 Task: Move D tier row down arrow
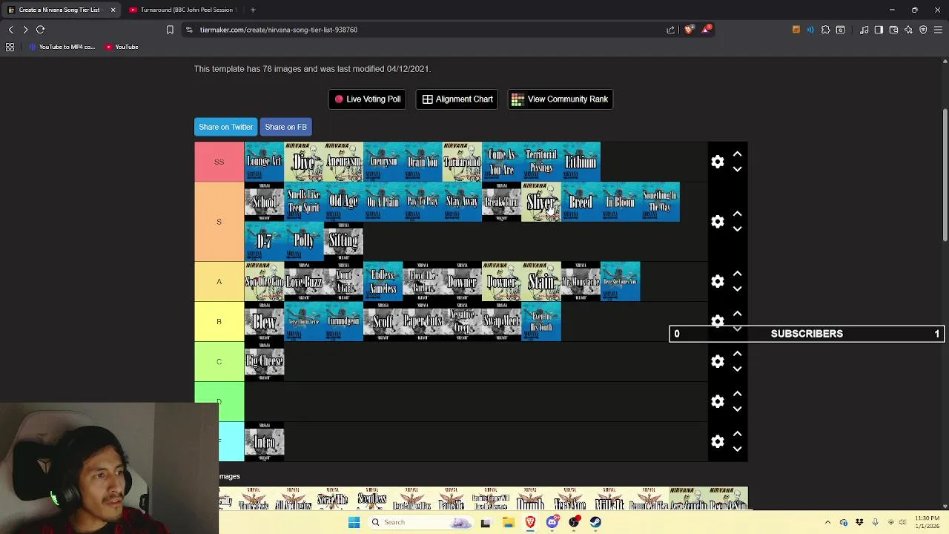click(737, 409)
